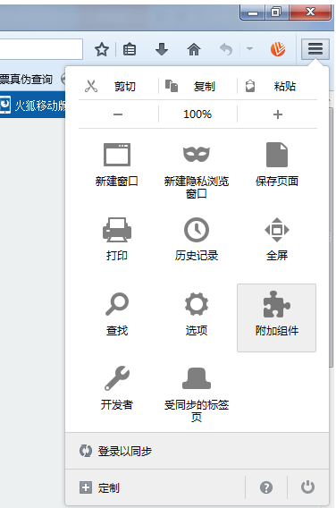The height and width of the screenshot is (508, 336).
Task: Open the help question mark icon
Action: 266,487
